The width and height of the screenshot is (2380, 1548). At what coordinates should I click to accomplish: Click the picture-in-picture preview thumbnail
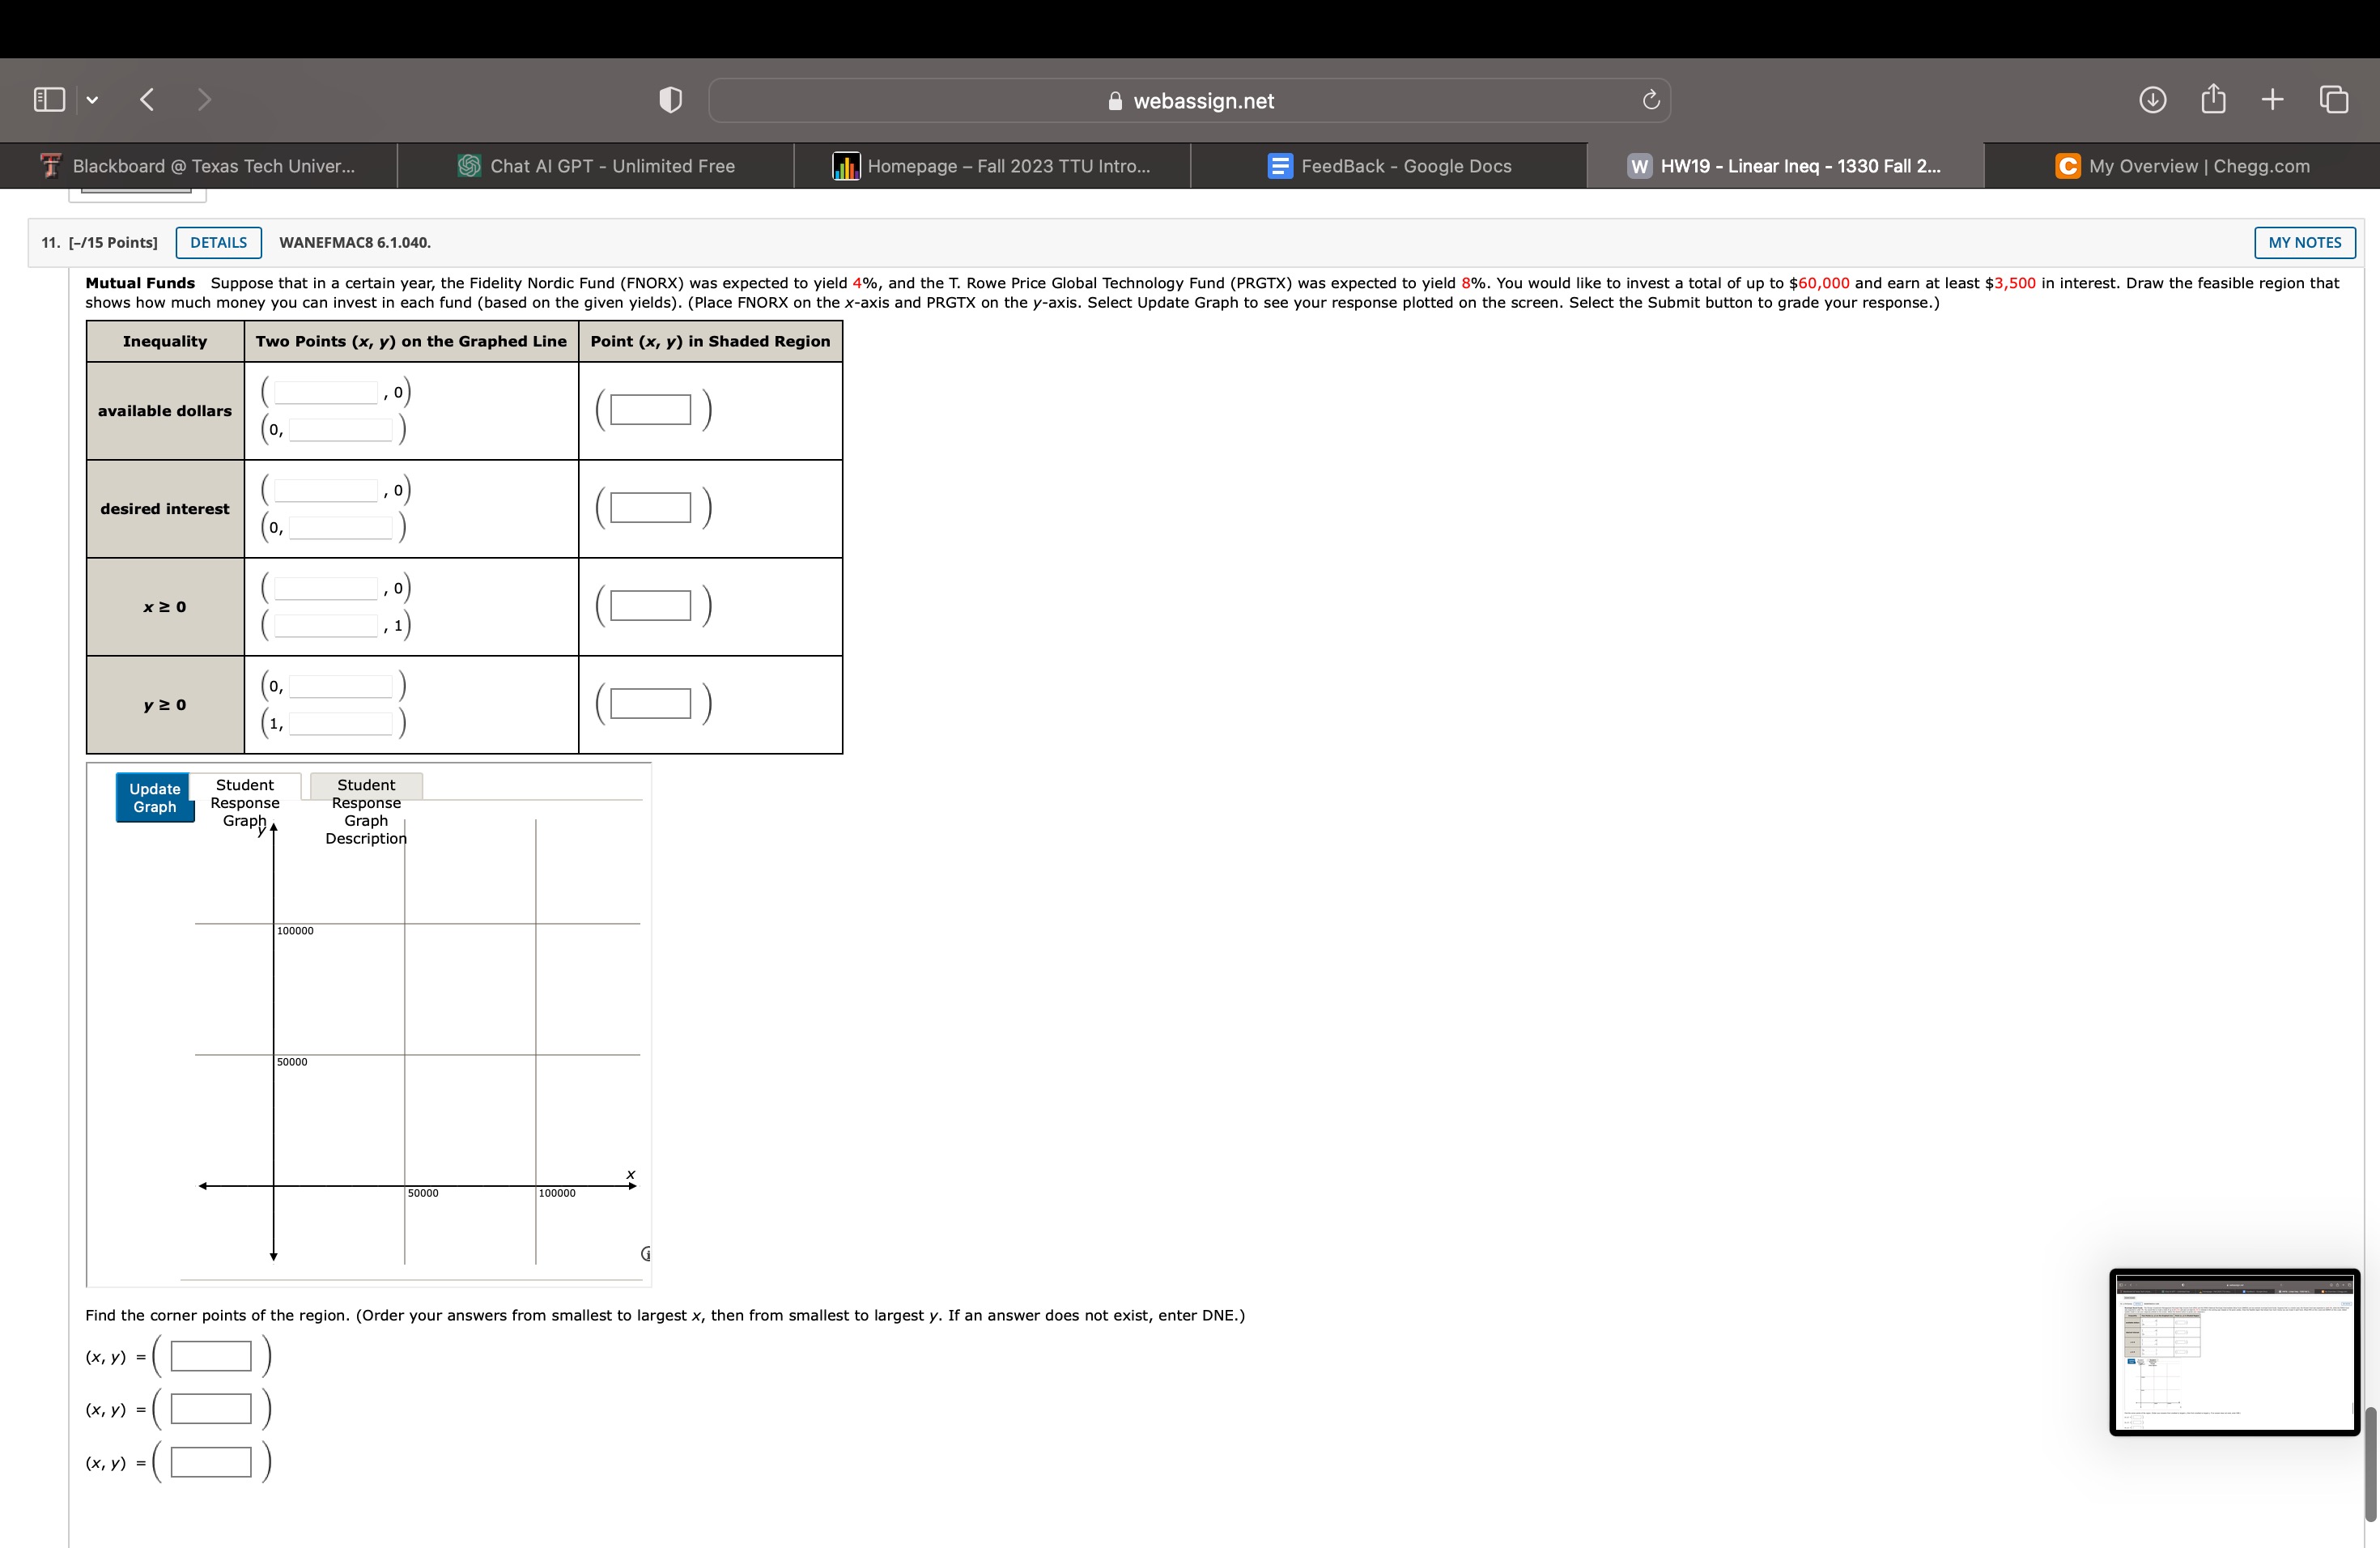pyautogui.click(x=2233, y=1353)
